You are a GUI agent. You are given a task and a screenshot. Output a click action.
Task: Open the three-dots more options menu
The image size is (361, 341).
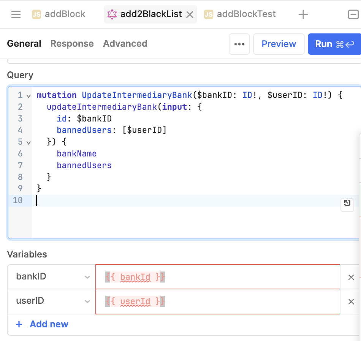(239, 44)
